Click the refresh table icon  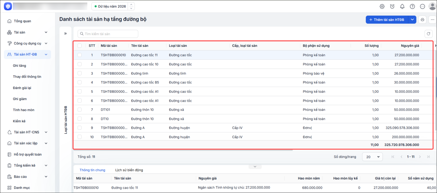[428, 34]
